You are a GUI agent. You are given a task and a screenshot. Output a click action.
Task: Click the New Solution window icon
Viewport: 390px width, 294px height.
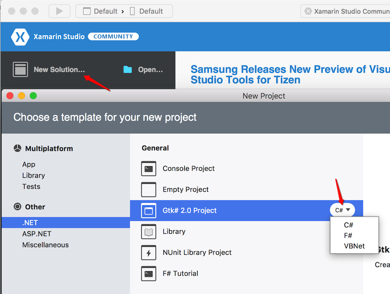tap(20, 69)
